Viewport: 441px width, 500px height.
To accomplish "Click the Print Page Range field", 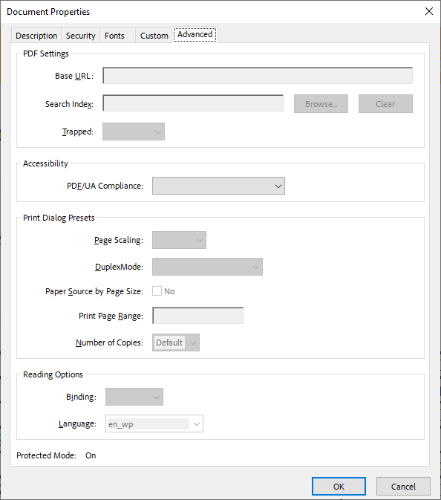I will 198,315.
